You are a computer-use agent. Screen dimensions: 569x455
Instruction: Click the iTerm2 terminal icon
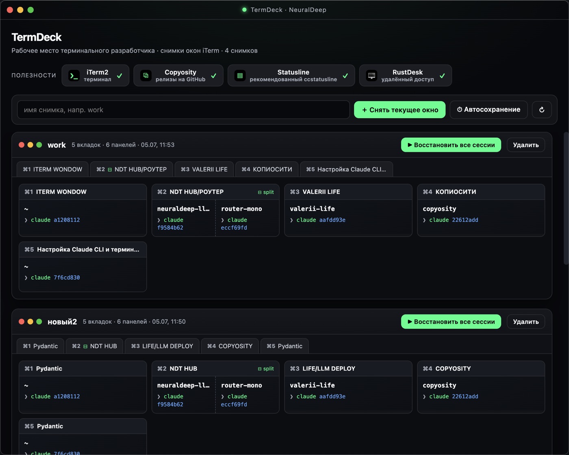(74, 76)
